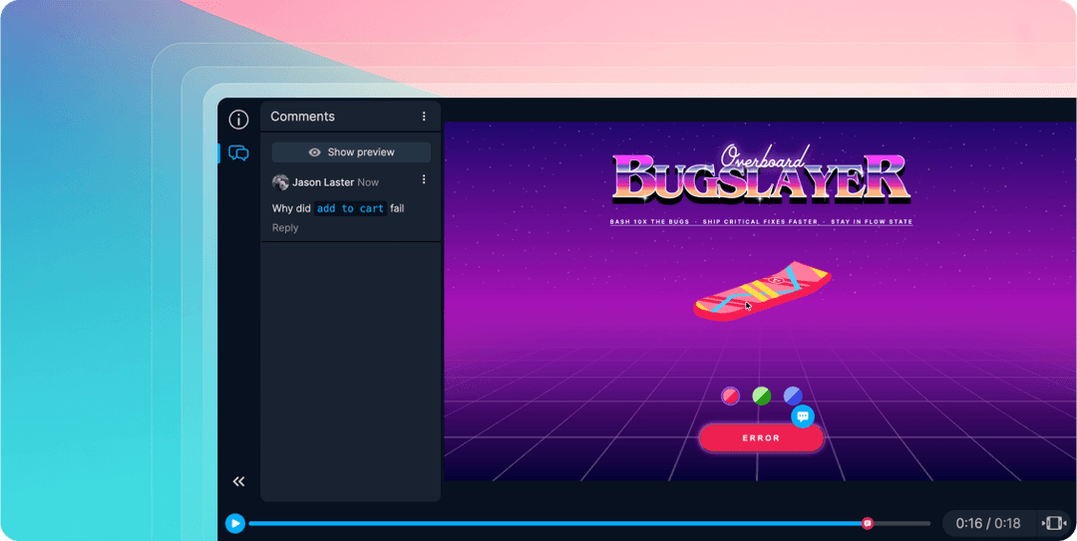Open the comment bubble on the video
Image resolution: width=1077 pixels, height=541 pixels.
click(x=803, y=416)
